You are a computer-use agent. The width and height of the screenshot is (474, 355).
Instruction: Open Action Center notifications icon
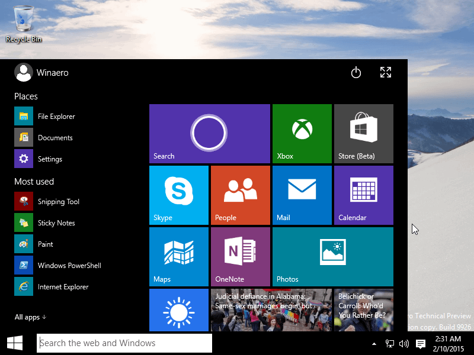[420, 344]
